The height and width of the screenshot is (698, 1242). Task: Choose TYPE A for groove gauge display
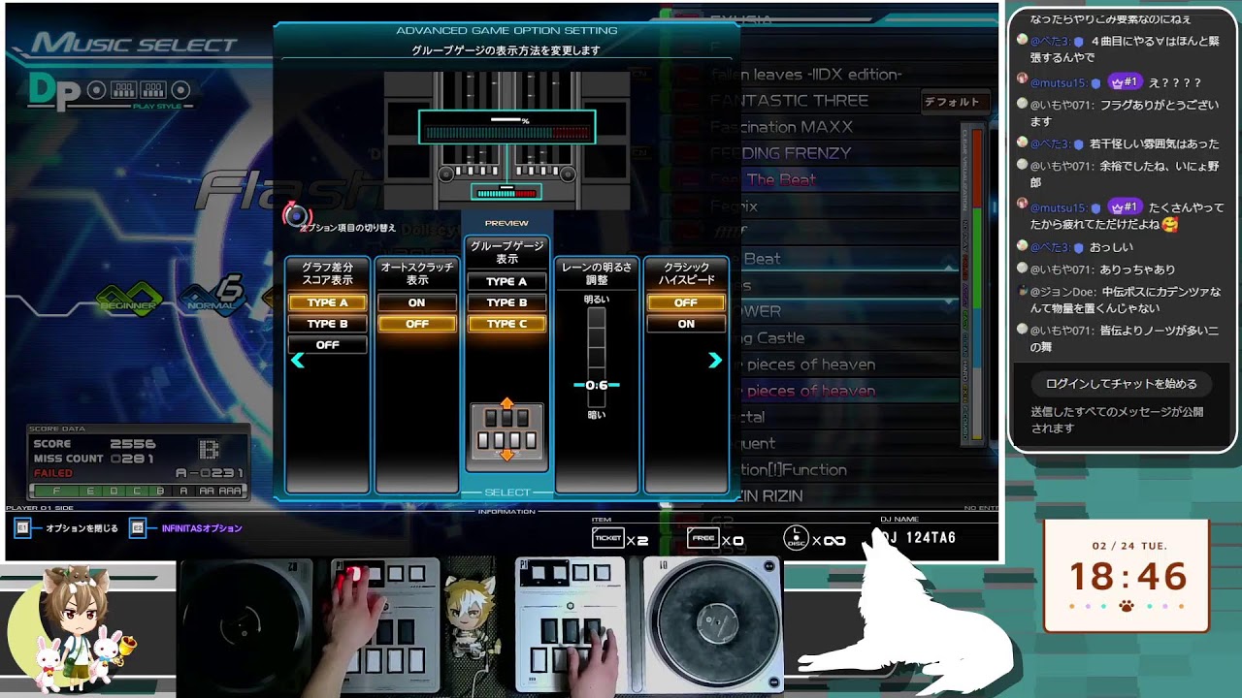coord(507,281)
